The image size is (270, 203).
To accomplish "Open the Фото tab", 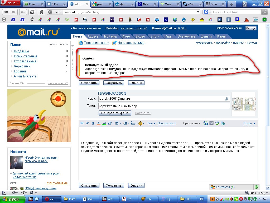I will click(126, 36).
